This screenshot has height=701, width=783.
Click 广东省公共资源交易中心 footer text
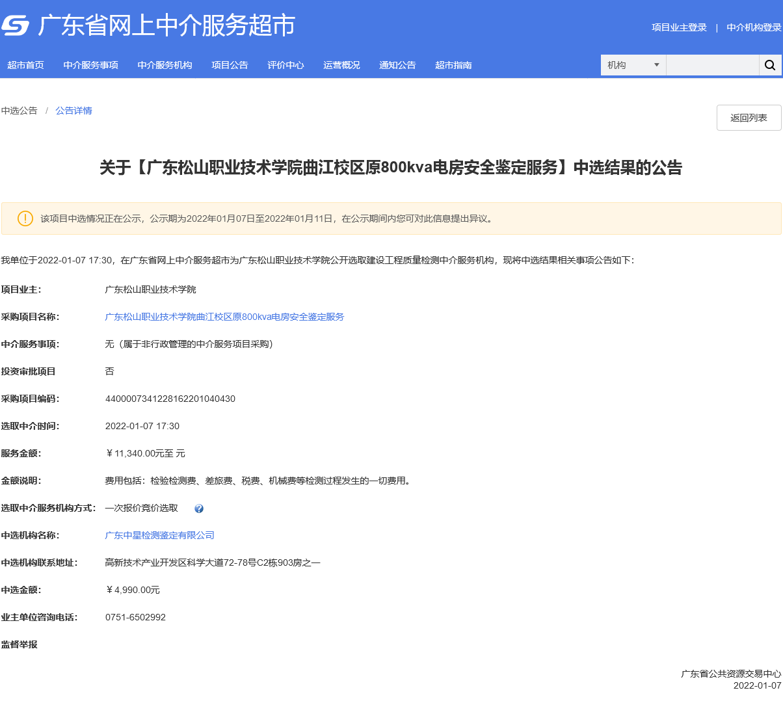pyautogui.click(x=731, y=674)
